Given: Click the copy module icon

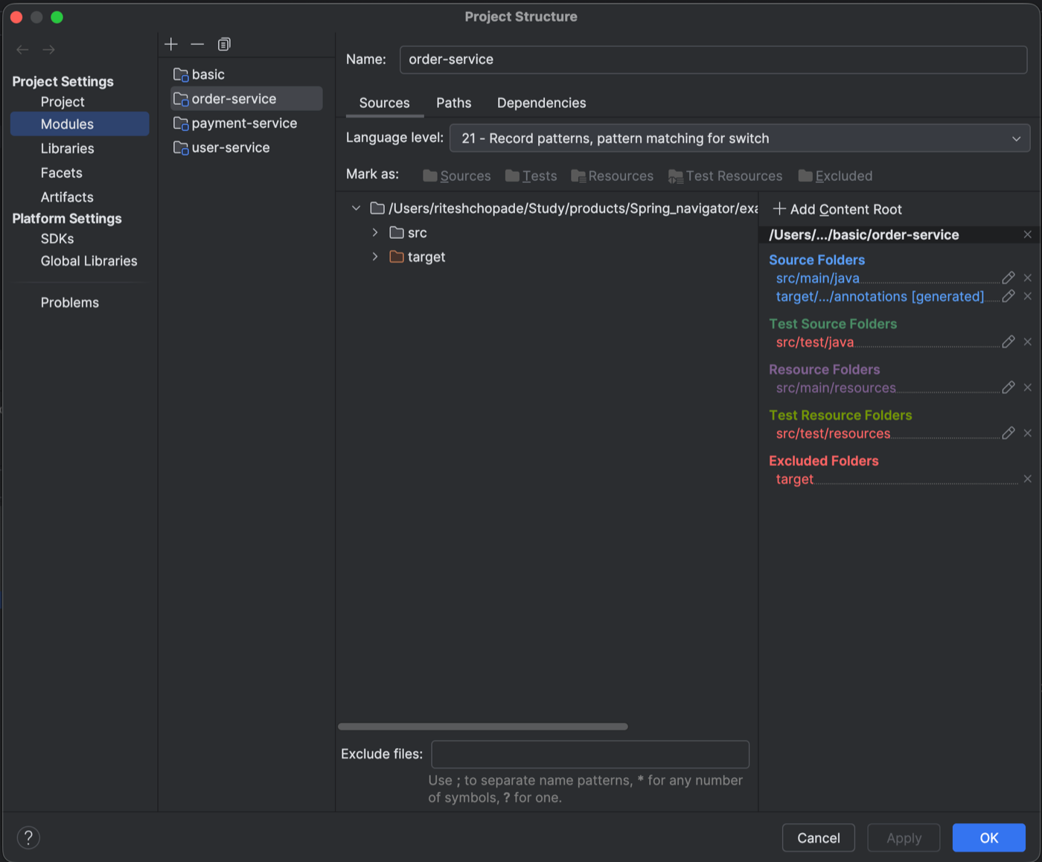Looking at the screenshot, I should tap(224, 44).
